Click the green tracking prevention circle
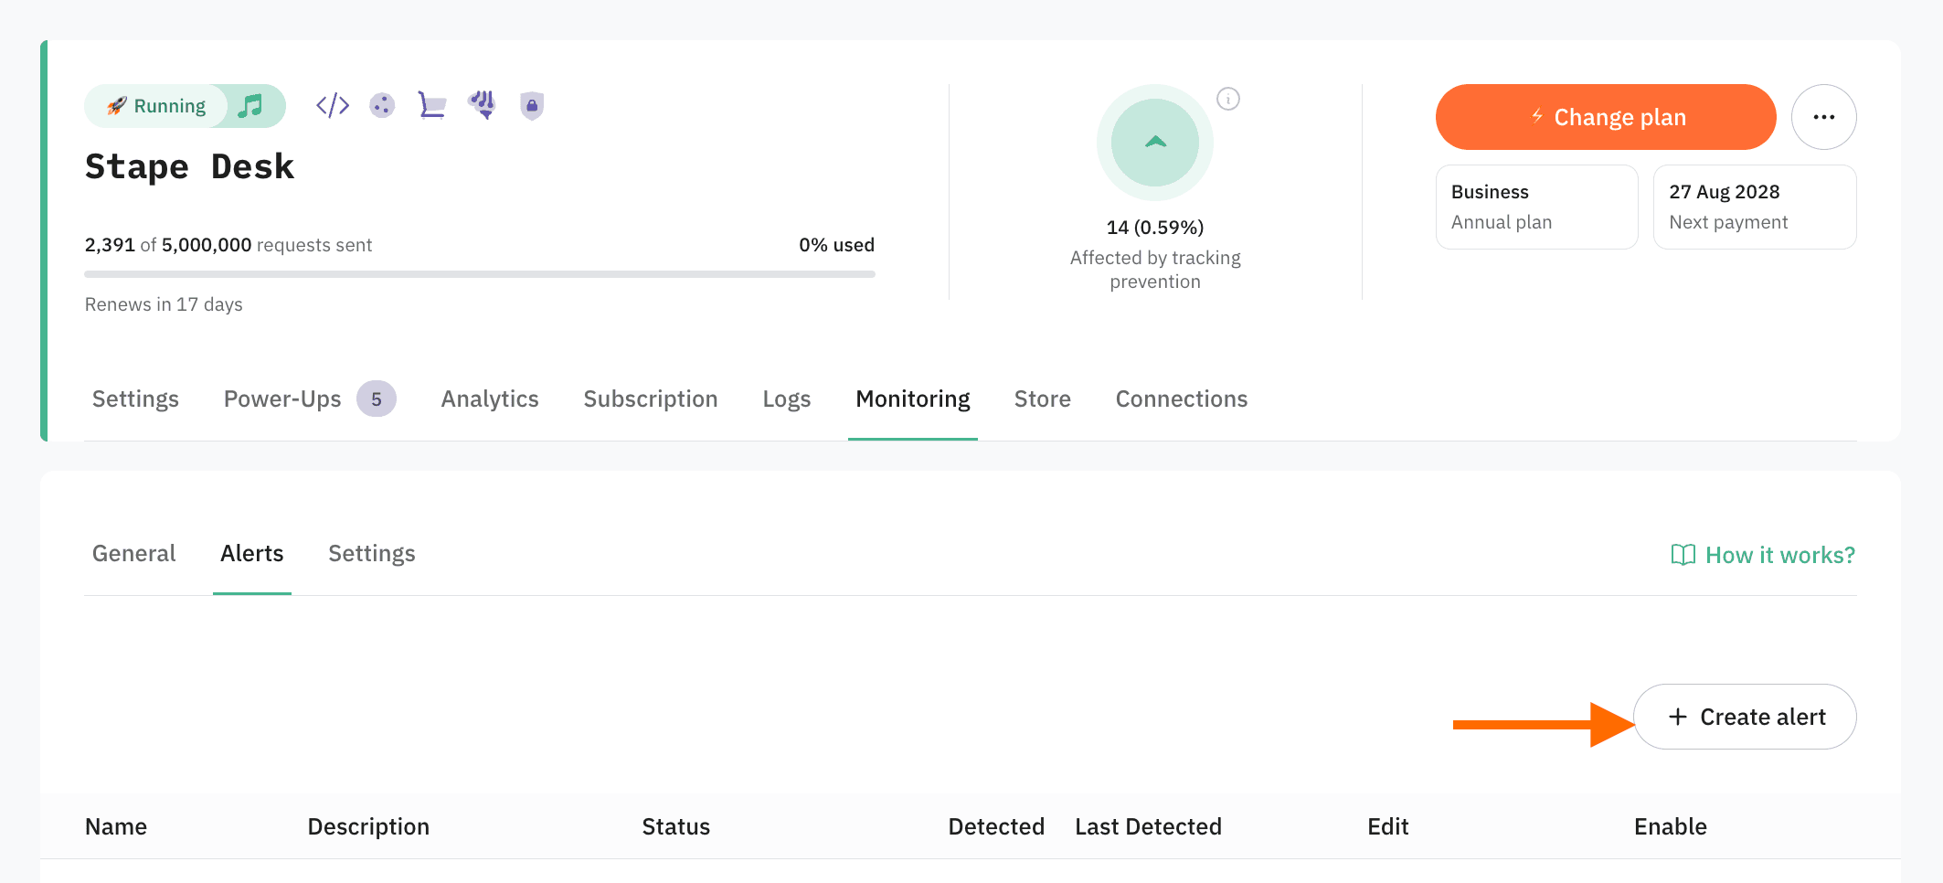The height and width of the screenshot is (883, 1943). coord(1154,143)
